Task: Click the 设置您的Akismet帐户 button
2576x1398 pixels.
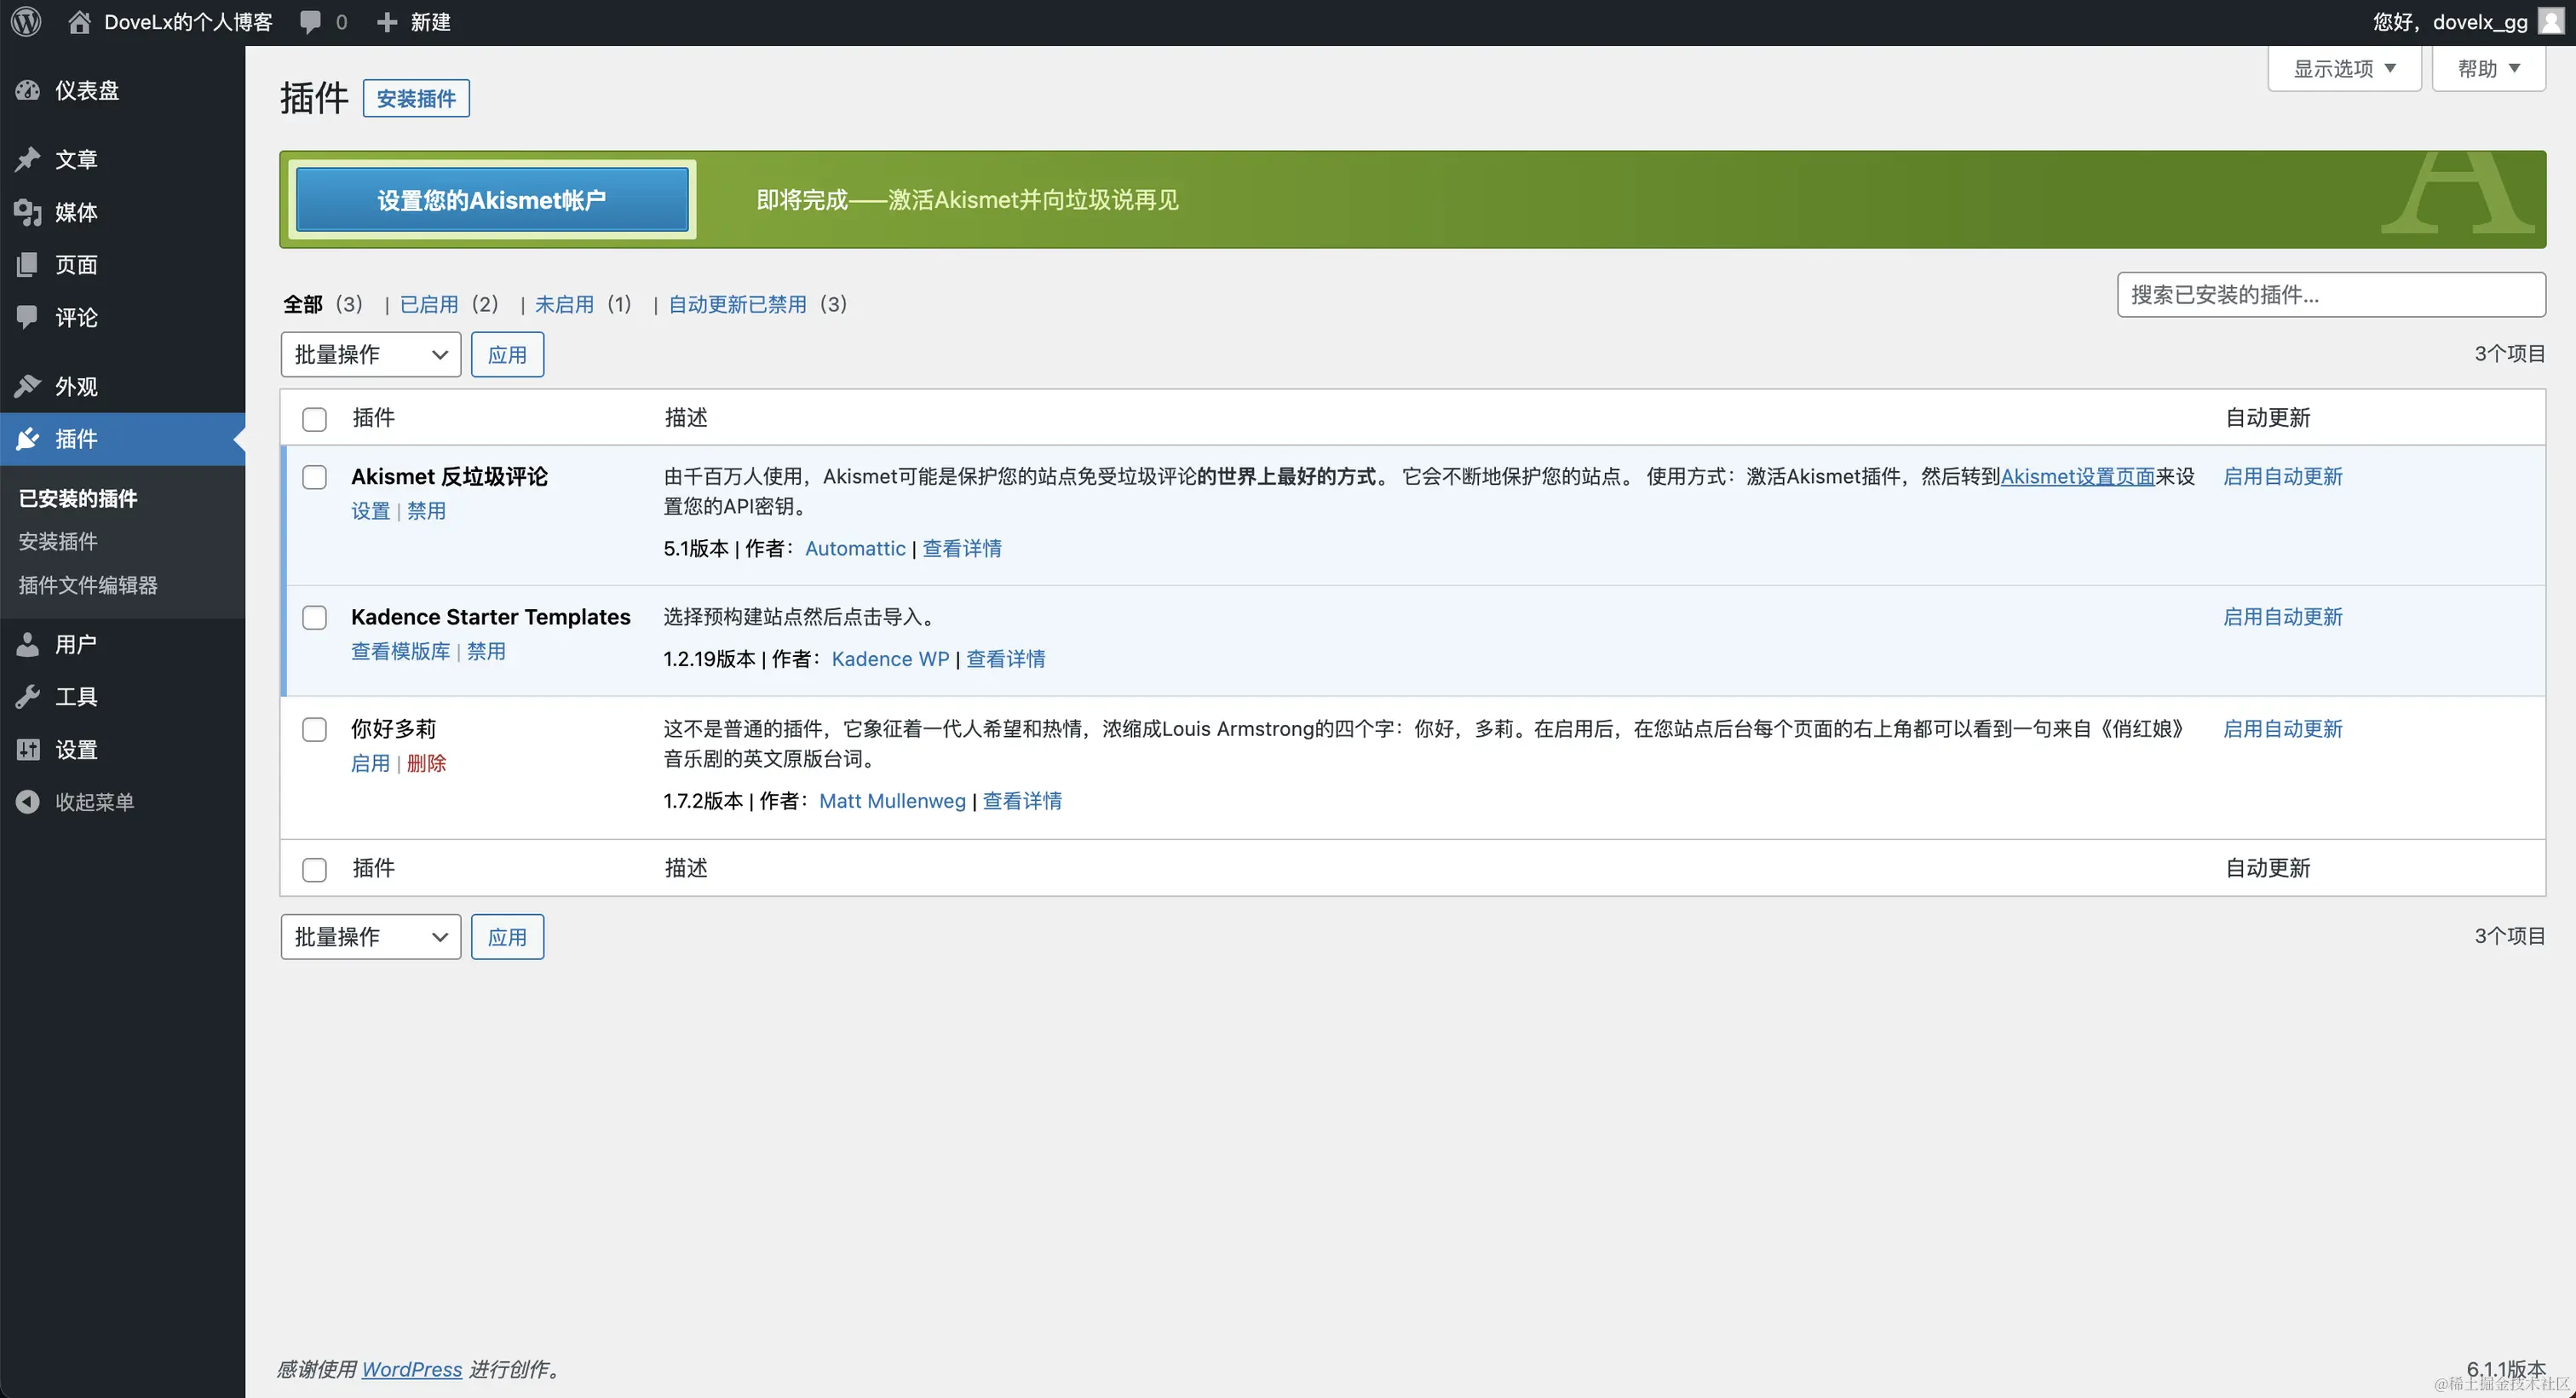Action: 492,200
